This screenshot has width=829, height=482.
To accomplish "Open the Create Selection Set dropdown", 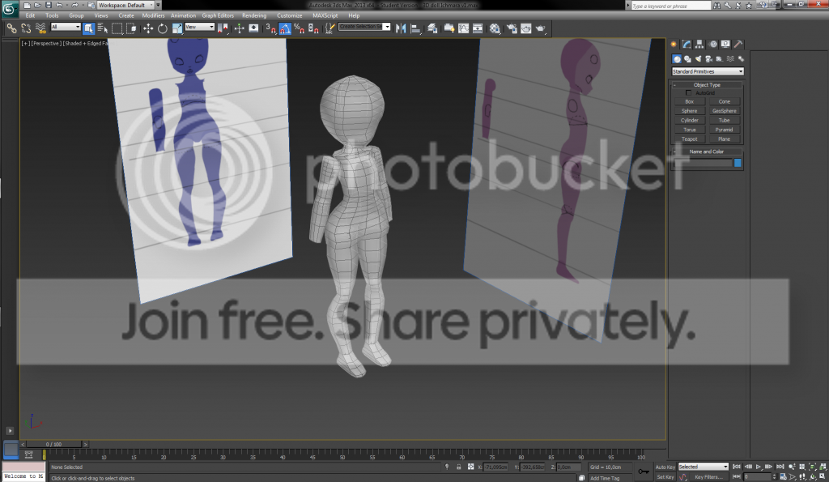I will (364, 27).
